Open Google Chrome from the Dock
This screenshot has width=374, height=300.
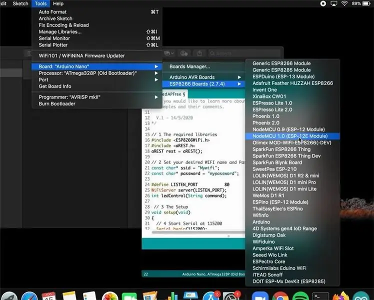pyautogui.click(x=280, y=296)
